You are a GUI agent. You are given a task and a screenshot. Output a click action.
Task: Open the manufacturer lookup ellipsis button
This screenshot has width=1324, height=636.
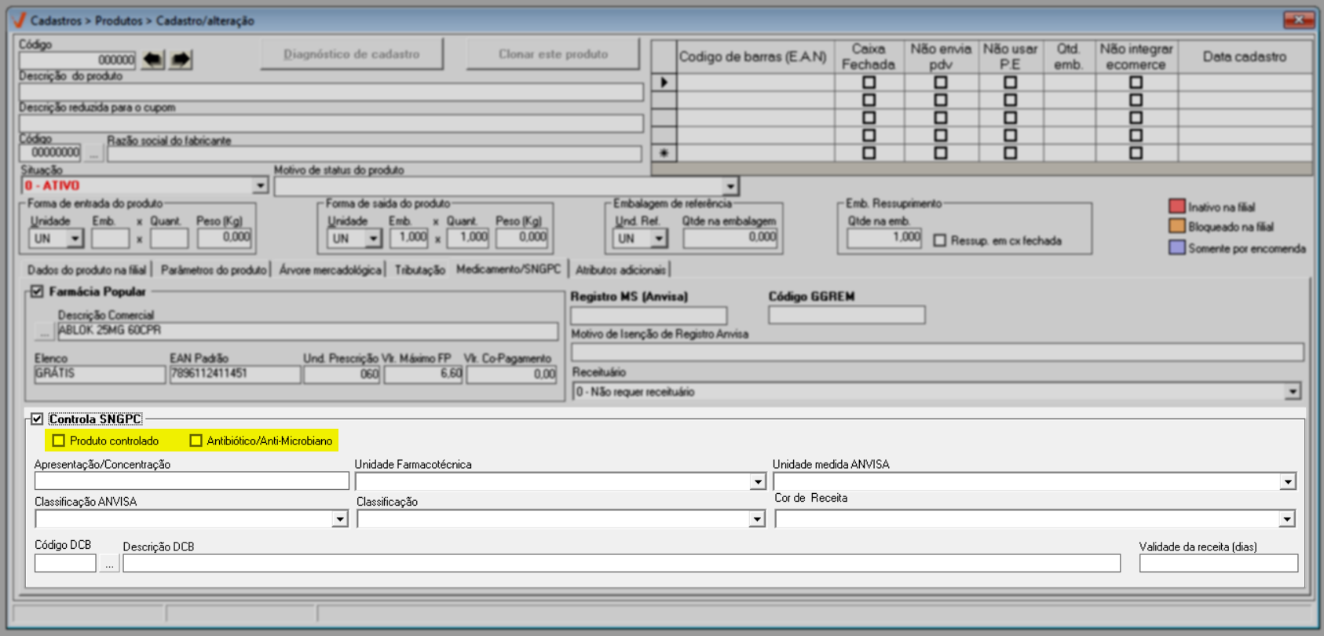(x=94, y=154)
